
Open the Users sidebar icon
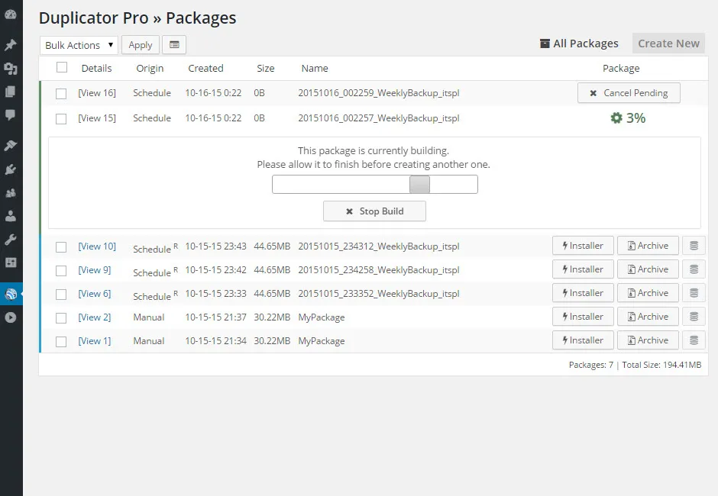(x=11, y=192)
